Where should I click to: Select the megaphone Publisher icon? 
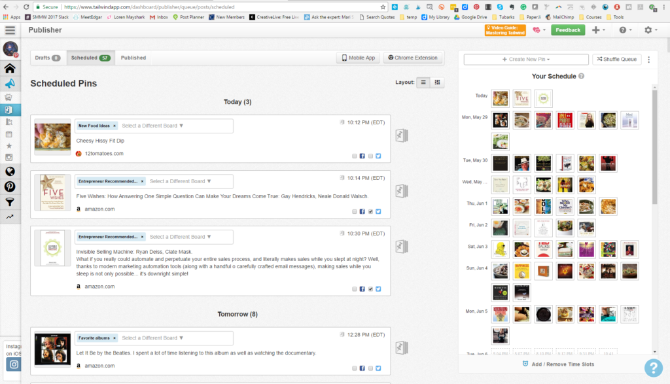(x=10, y=84)
